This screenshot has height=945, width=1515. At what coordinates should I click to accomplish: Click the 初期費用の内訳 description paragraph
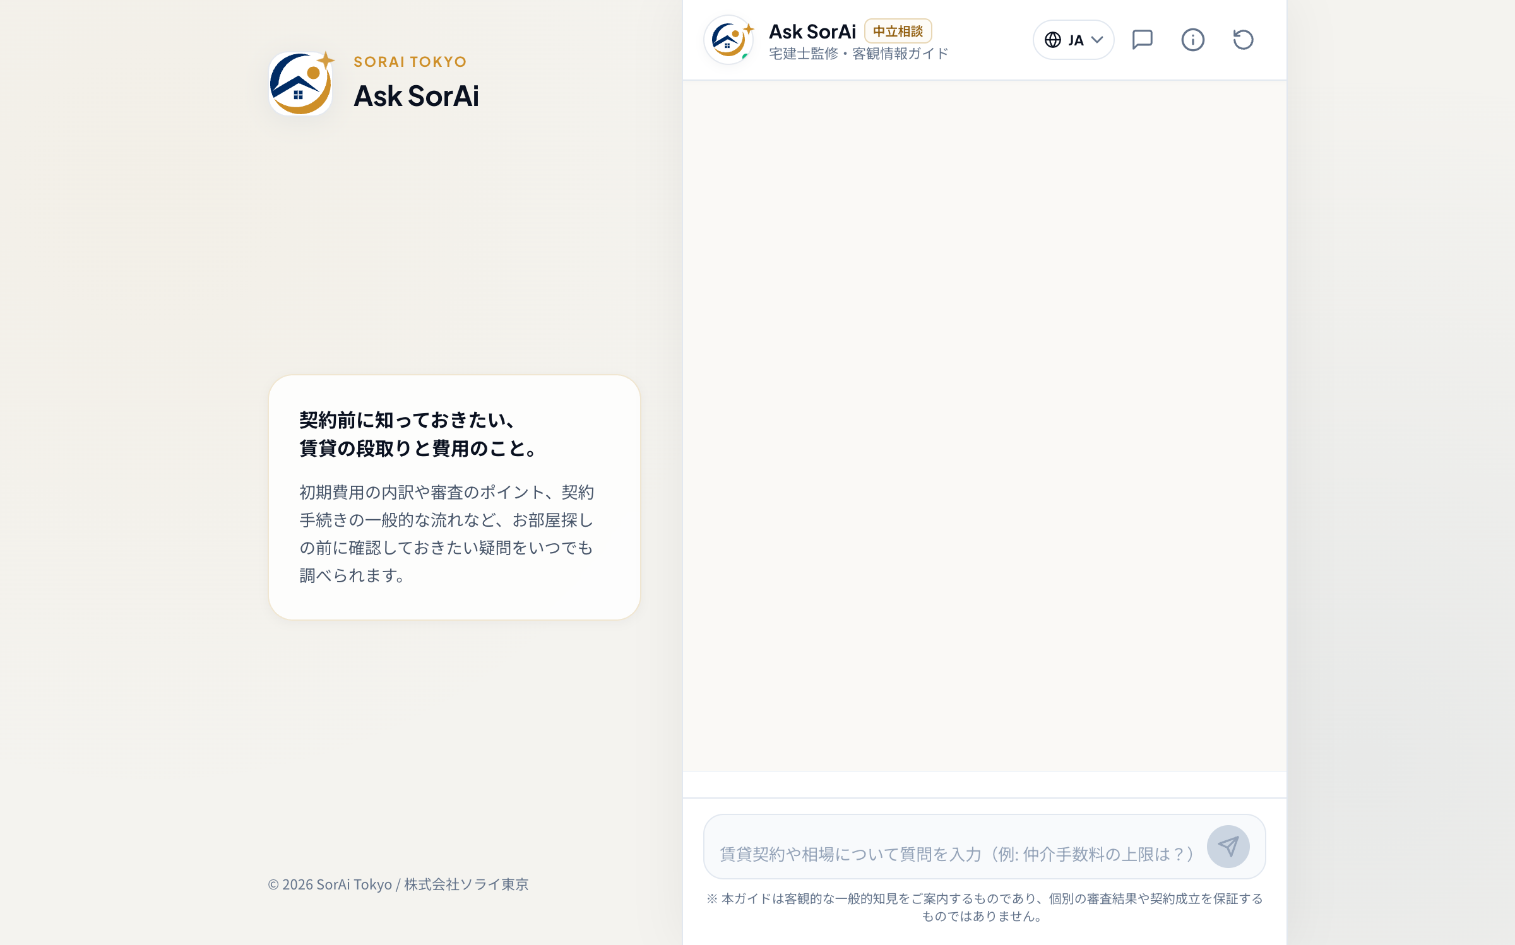447,534
